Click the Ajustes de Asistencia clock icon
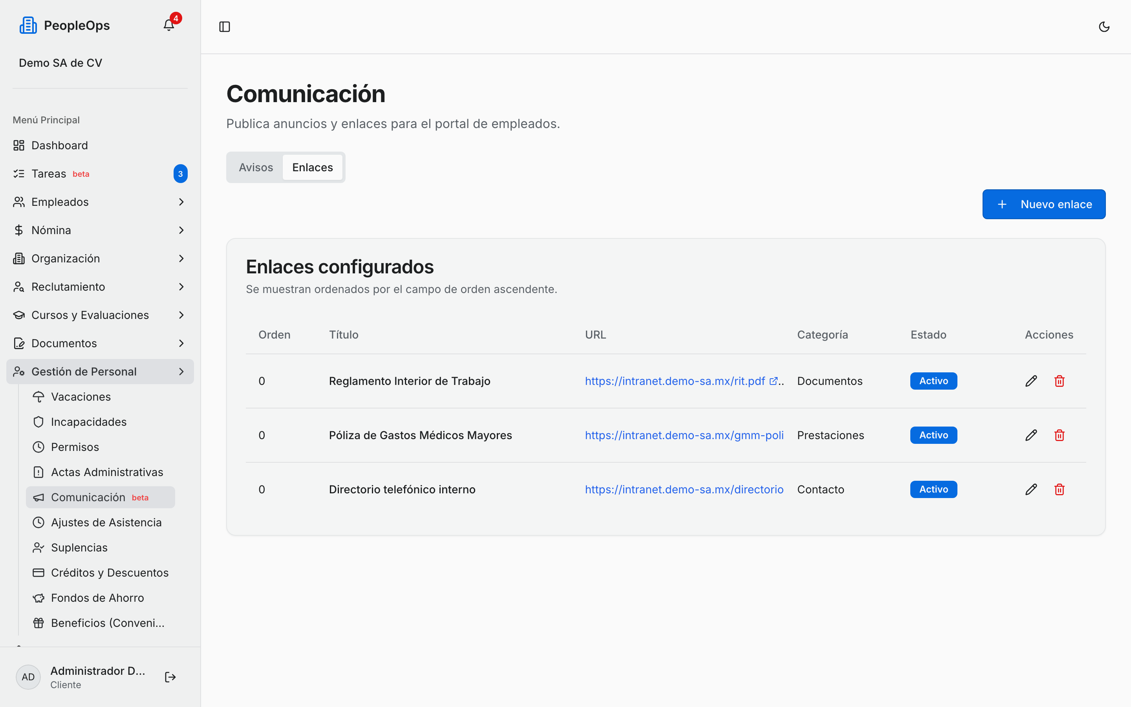Image resolution: width=1131 pixels, height=707 pixels. 38,523
